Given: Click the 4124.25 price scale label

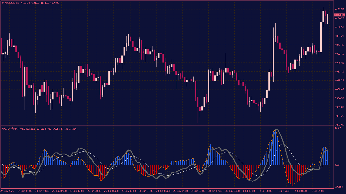Looking at the screenshot, I should click(339, 18).
